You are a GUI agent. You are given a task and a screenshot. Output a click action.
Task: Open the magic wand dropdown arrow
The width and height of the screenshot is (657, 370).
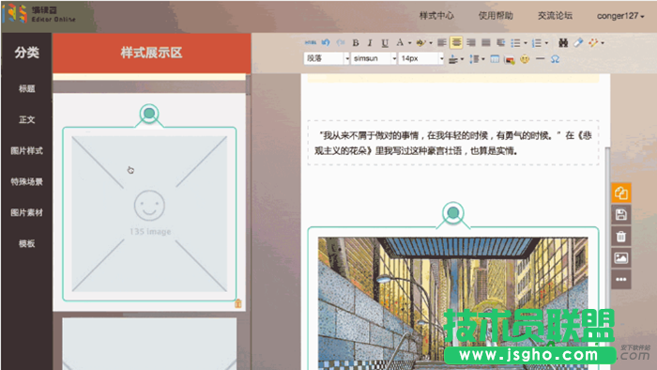pyautogui.click(x=603, y=43)
